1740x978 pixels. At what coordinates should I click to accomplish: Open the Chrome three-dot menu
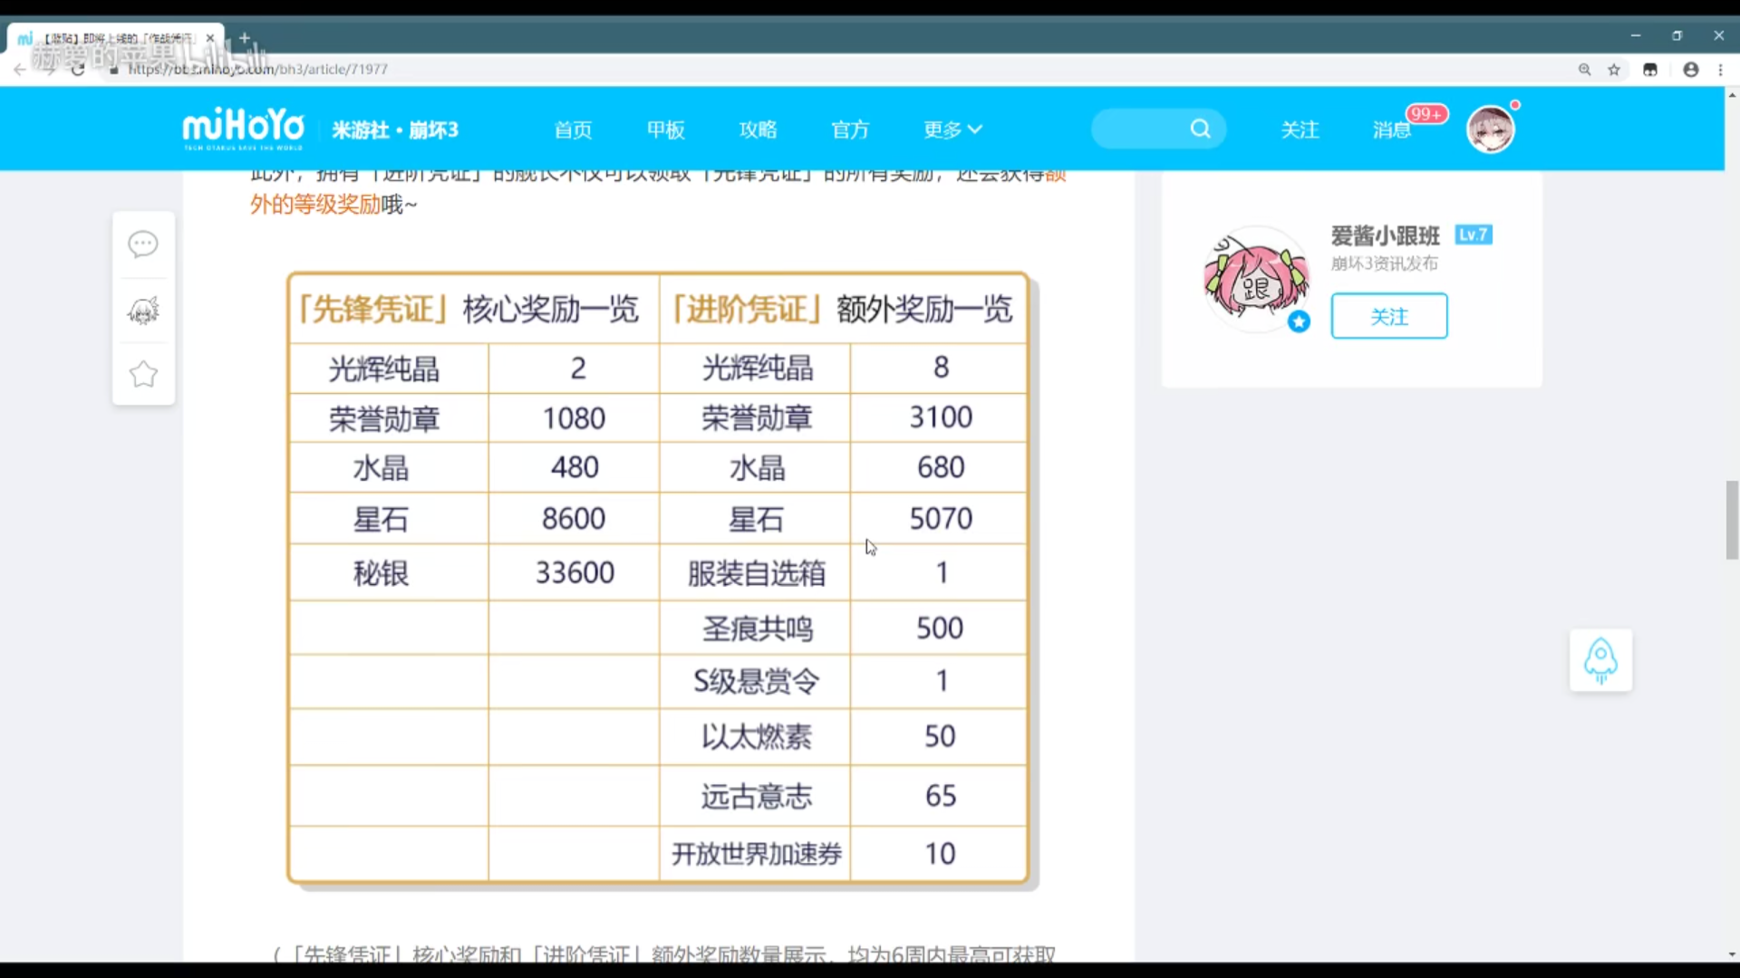1720,70
